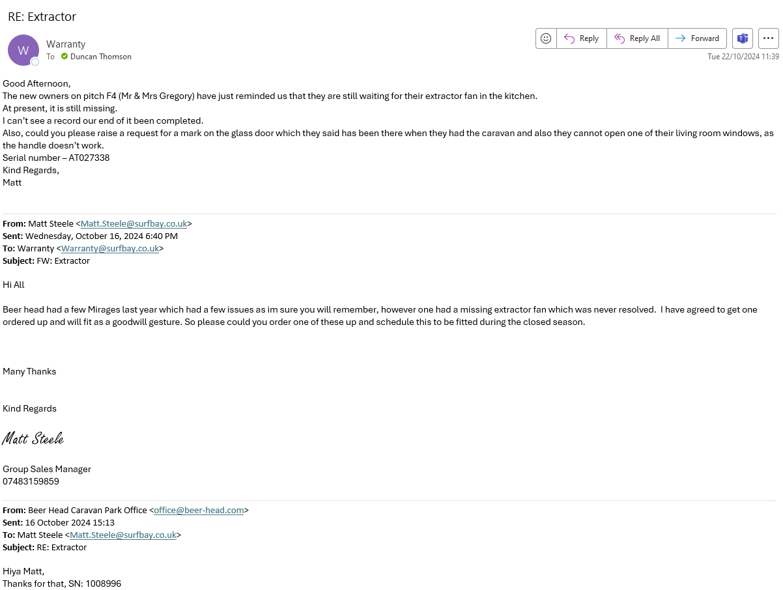Share the message to Microsoft Teams
The height and width of the screenshot is (590, 783).
pyautogui.click(x=742, y=38)
